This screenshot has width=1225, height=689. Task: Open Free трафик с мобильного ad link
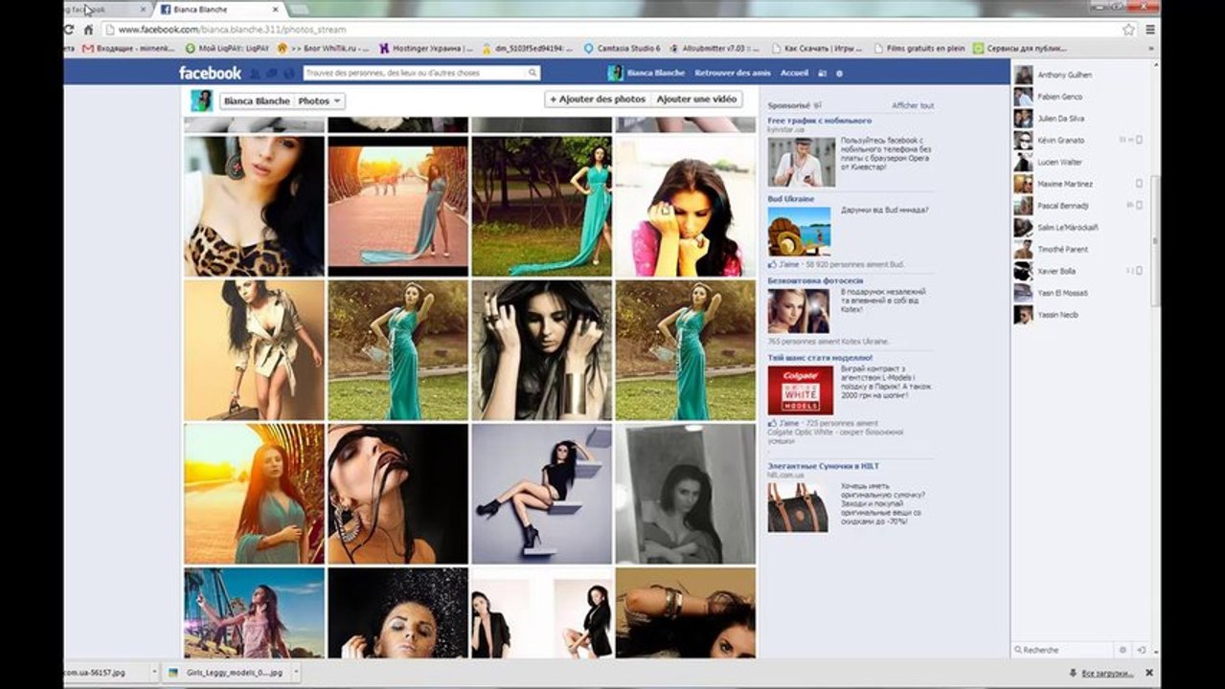[x=819, y=121]
